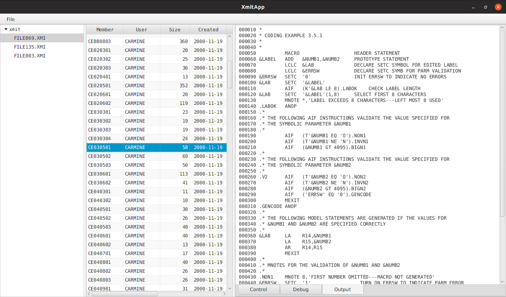Viewport: 506px width, 297px height.
Task: Select member row CE020601
Action: [157, 94]
